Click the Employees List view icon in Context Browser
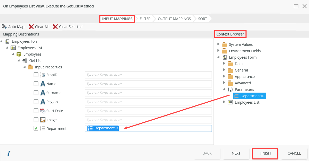The image size is (309, 161). pos(230,102)
